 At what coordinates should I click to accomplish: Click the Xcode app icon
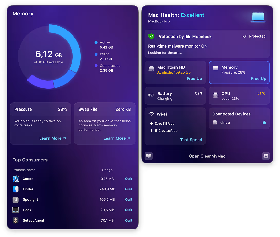[16, 179]
